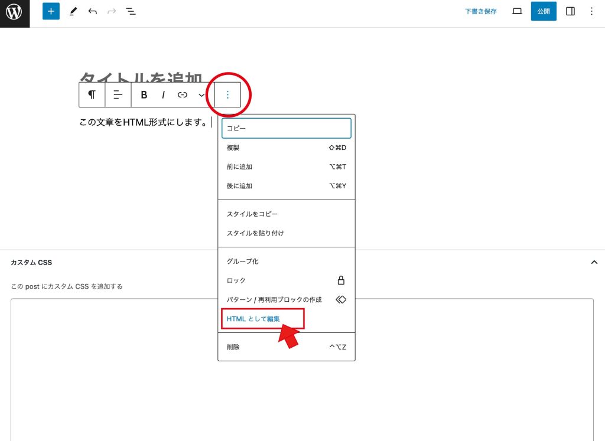Open the WordPress logo menu

point(14,13)
